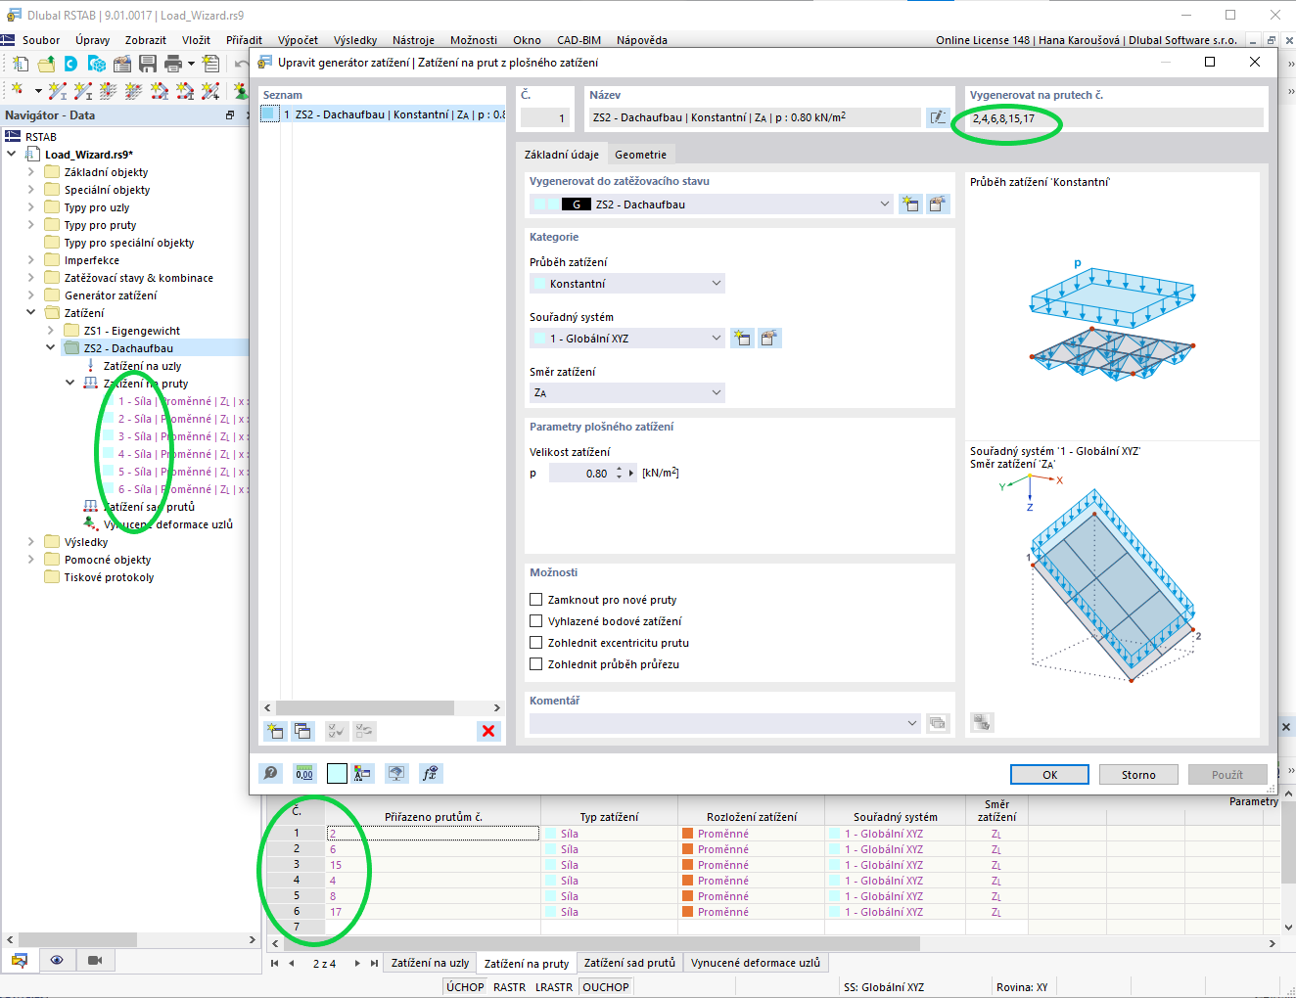Open a file with the folder icon
The height and width of the screenshot is (998, 1296).
46,64
